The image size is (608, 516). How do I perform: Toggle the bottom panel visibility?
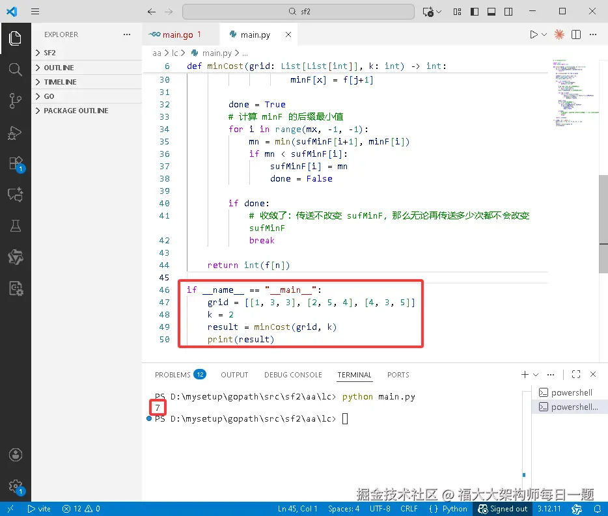coord(491,12)
